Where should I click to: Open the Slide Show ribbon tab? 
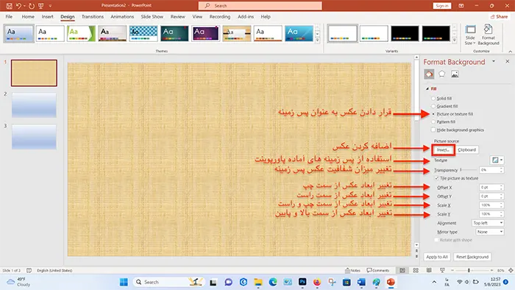click(x=152, y=16)
